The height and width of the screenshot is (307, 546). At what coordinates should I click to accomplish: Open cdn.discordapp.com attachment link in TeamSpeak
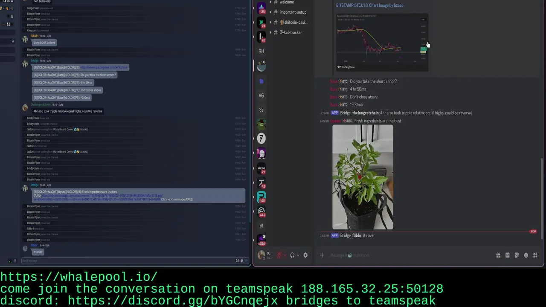click(x=98, y=197)
